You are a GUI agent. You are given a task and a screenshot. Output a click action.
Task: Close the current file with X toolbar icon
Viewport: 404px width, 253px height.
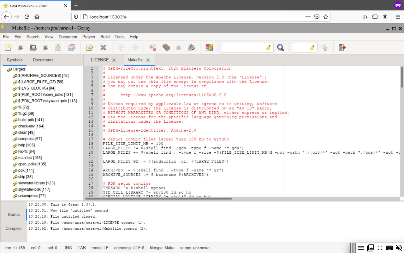pyautogui.click(x=103, y=47)
